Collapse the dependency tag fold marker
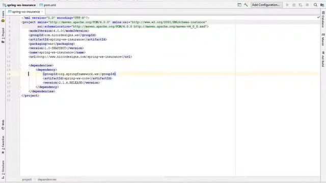326x183 pixels. pyautogui.click(x=20, y=70)
